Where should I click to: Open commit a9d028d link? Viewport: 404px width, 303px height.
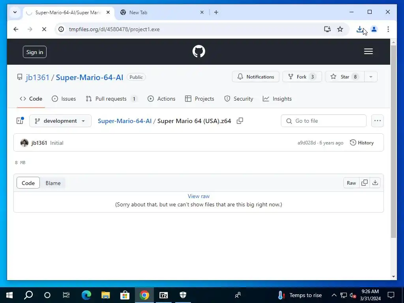pyautogui.click(x=307, y=143)
